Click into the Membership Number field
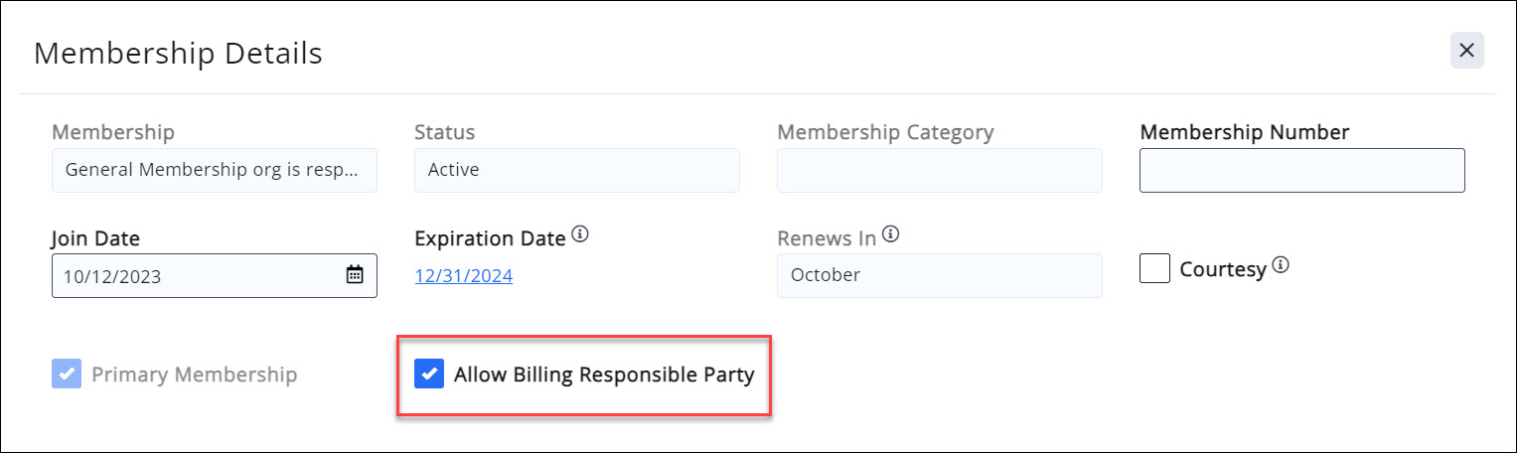This screenshot has width=1517, height=453. (x=1301, y=170)
